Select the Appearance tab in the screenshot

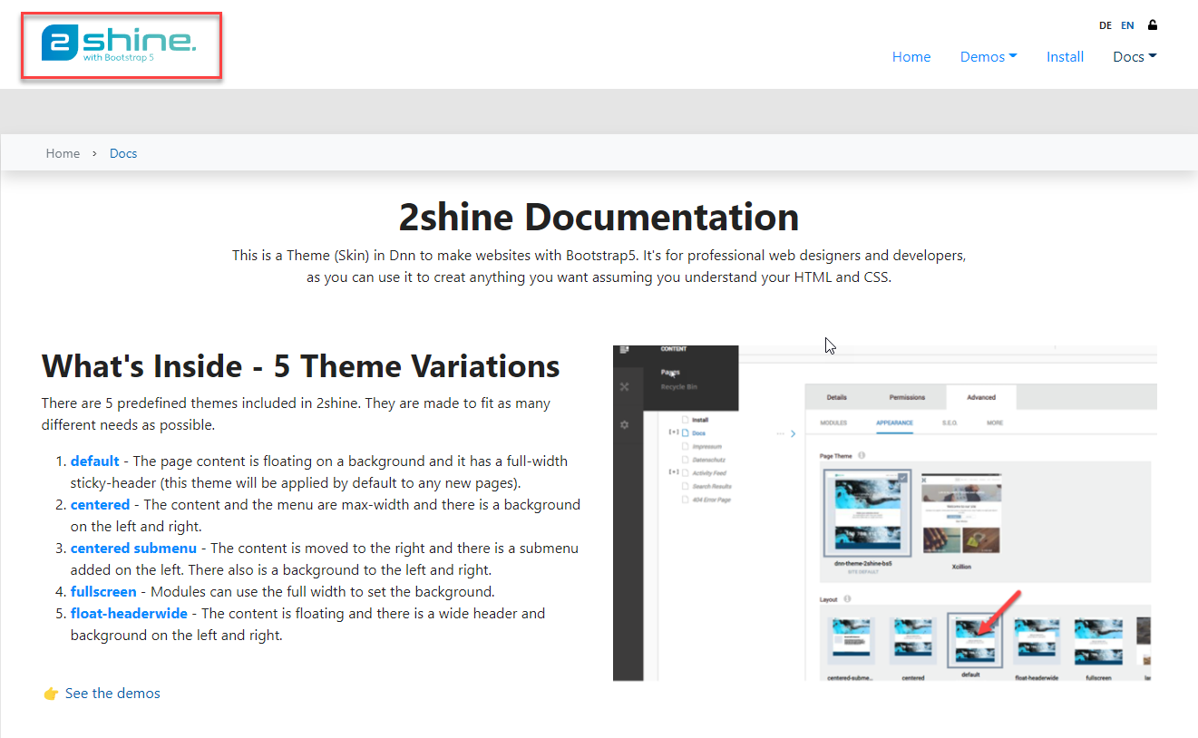coord(894,422)
